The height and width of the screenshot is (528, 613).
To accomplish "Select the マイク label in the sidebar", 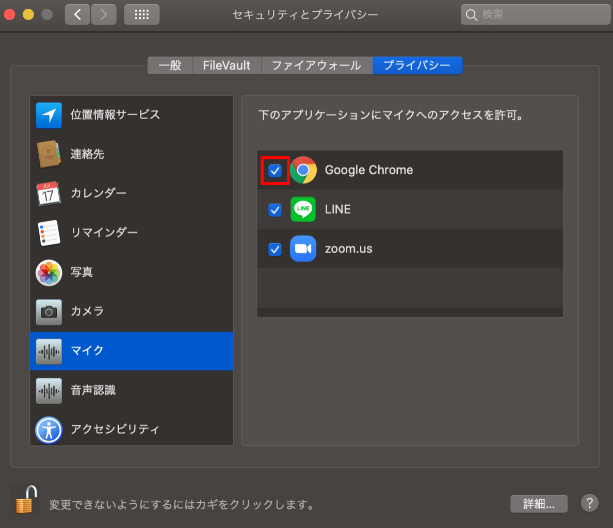I will (x=87, y=350).
